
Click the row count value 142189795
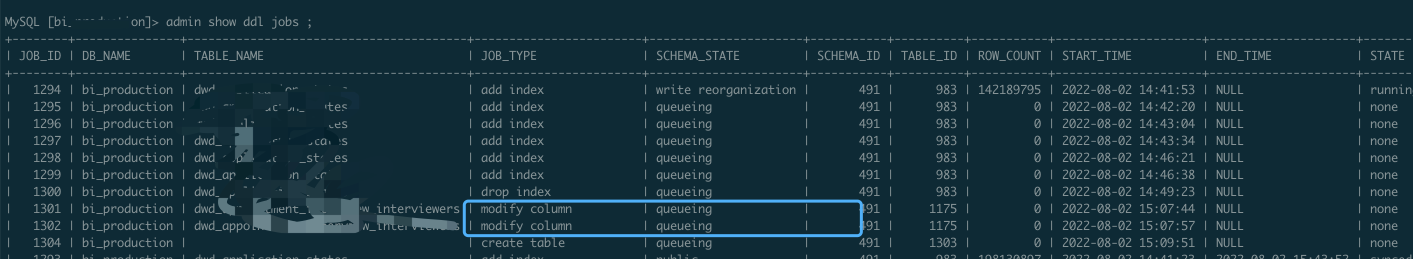[x=1008, y=90]
